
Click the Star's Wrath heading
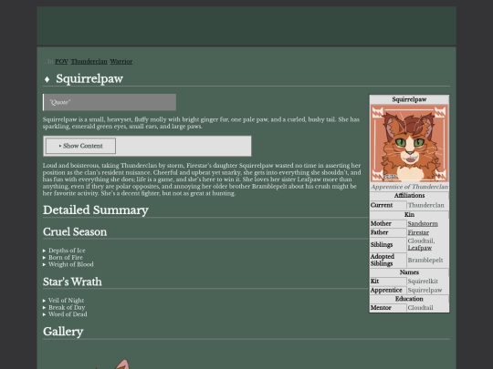click(72, 282)
